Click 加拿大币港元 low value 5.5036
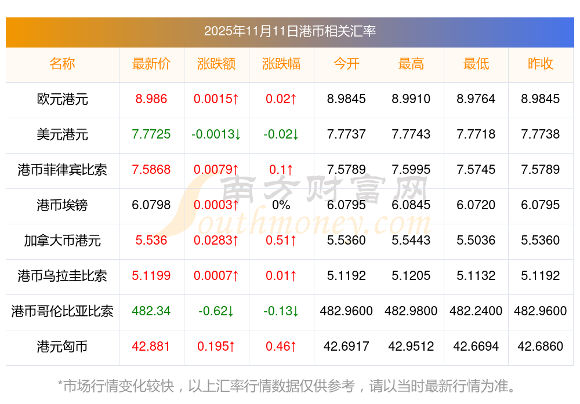Screen dimensions: 580x404 pyautogui.click(x=476, y=241)
